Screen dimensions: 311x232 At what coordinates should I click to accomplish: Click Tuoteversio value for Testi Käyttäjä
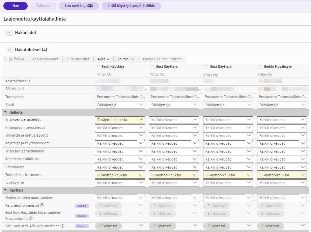pyautogui.click(x=121, y=97)
